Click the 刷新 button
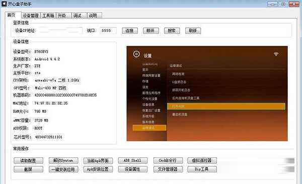 point(193,31)
